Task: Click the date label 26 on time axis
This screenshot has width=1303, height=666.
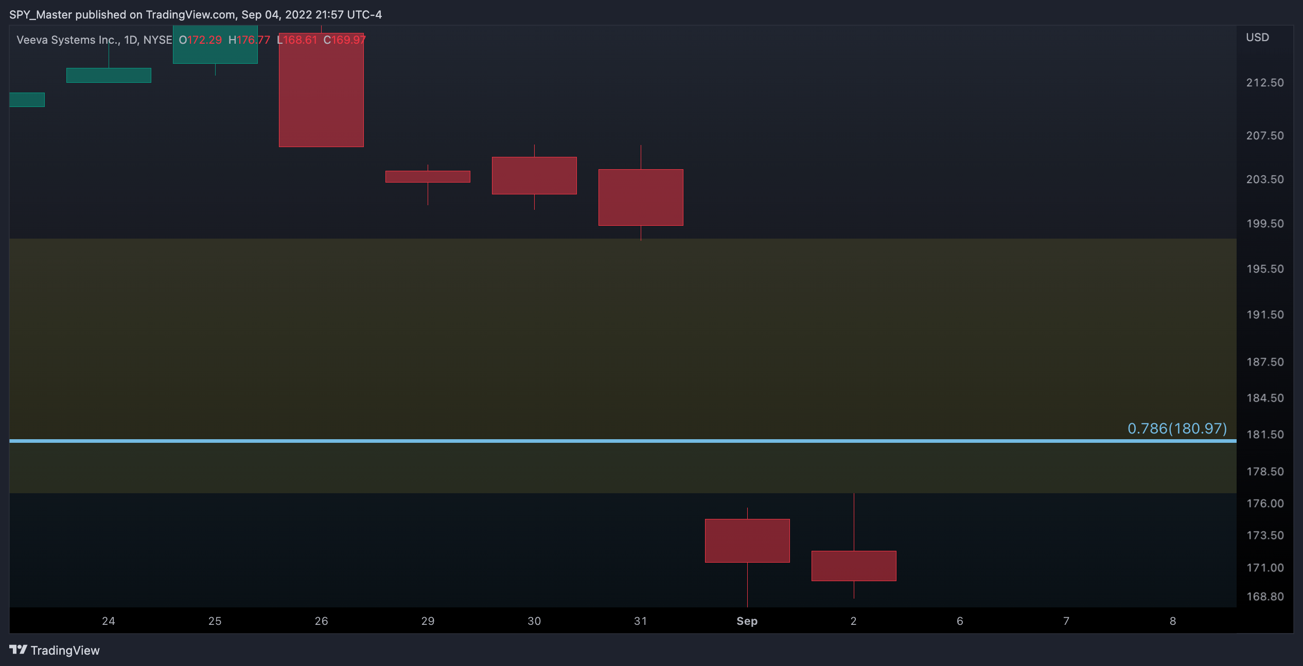Action: coord(322,621)
